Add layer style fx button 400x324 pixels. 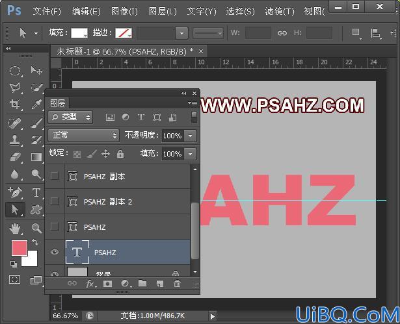click(90, 284)
